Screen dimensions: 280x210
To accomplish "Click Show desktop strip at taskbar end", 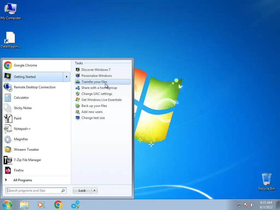I will tap(278, 205).
